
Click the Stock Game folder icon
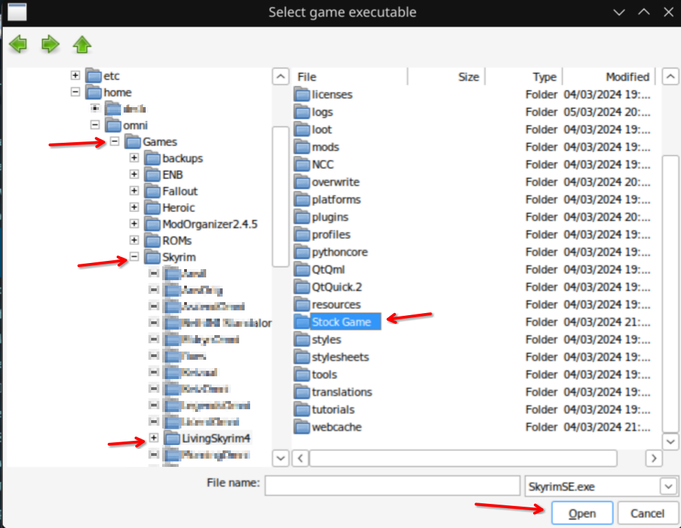[x=302, y=322]
